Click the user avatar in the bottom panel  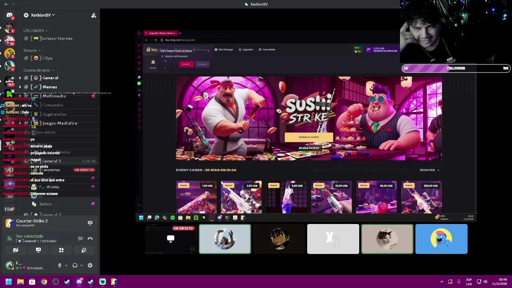9,265
